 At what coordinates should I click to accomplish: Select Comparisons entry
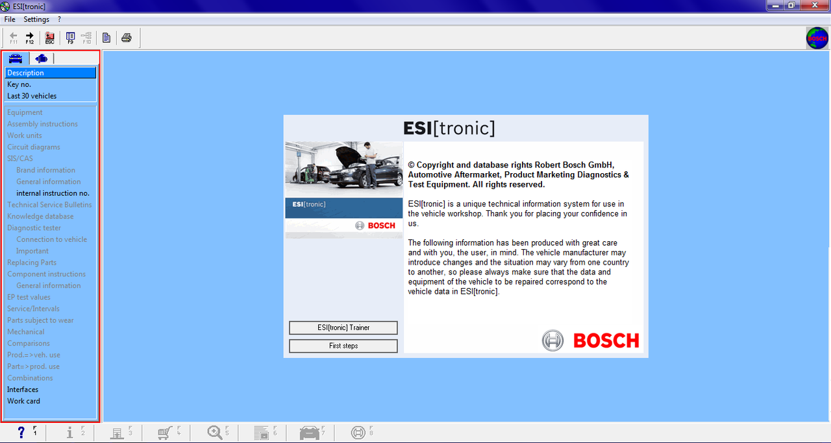[x=28, y=344]
